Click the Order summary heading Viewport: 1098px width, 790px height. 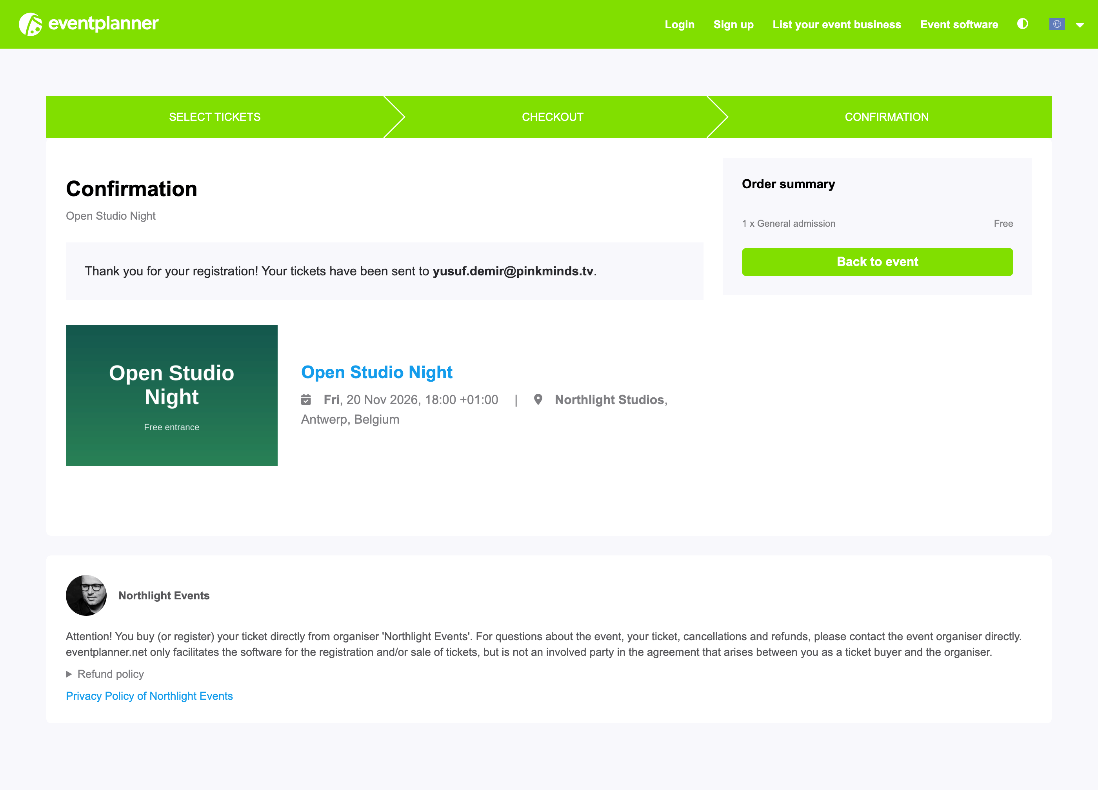pos(788,184)
